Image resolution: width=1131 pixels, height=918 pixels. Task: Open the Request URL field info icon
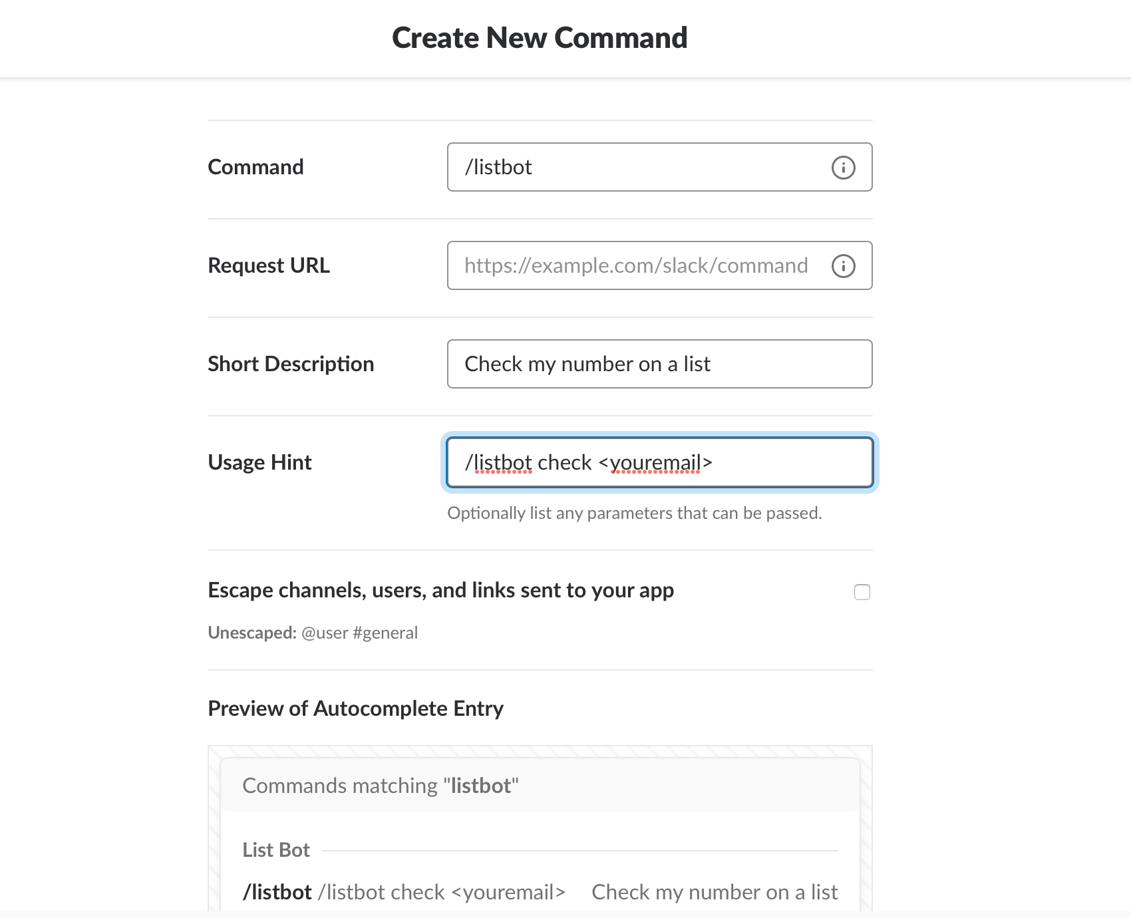pyautogui.click(x=843, y=265)
